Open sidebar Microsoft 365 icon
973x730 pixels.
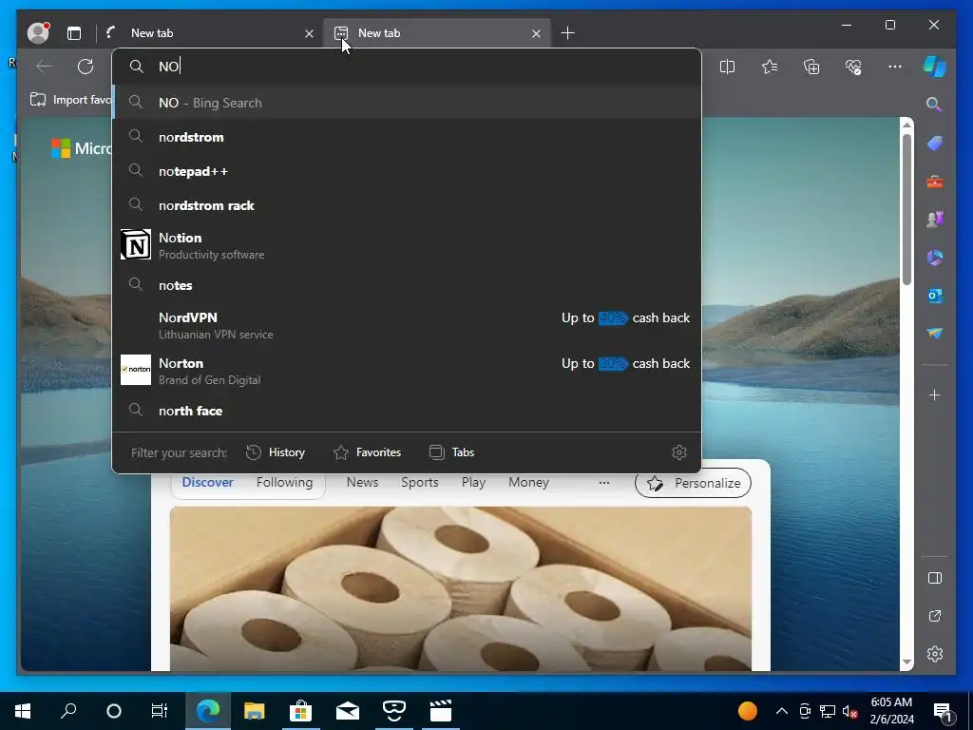click(935, 258)
